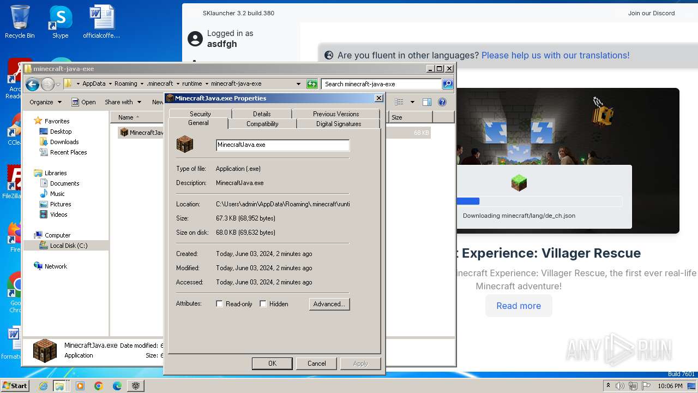This screenshot has height=393, width=698.
Task: Open Microsoft Edge from the taskbar
Action: pyautogui.click(x=117, y=386)
